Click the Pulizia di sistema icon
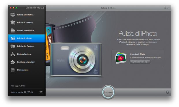The height and width of the screenshot is (107, 179). pos(13,22)
